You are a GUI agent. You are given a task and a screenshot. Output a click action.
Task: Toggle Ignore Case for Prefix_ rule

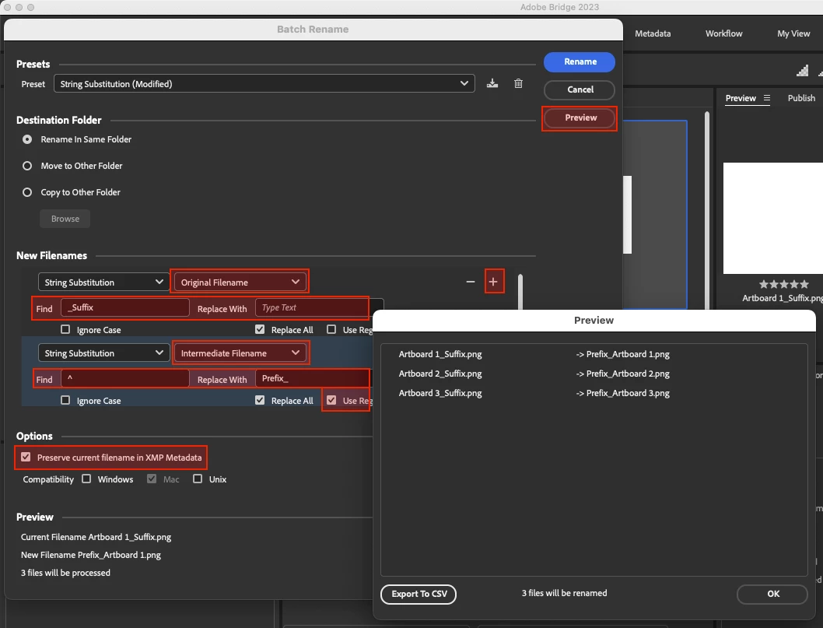pyautogui.click(x=65, y=400)
